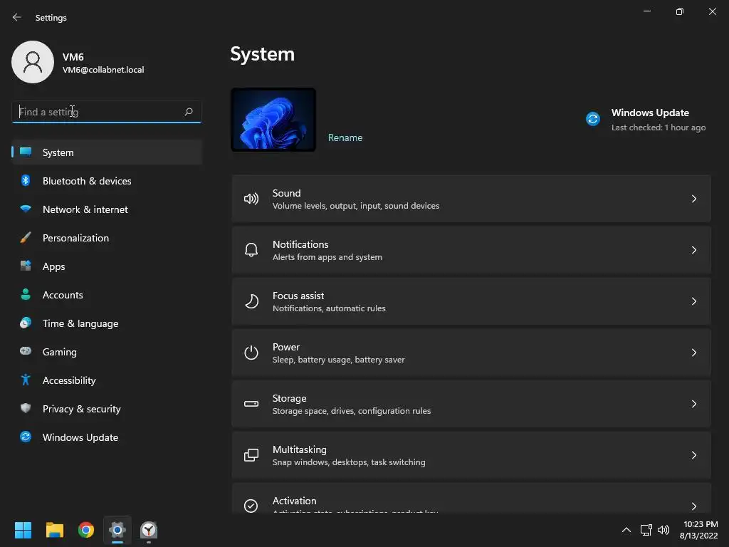729x547 pixels.
Task: Click the Accessibility figure icon
Action: [x=26, y=380]
